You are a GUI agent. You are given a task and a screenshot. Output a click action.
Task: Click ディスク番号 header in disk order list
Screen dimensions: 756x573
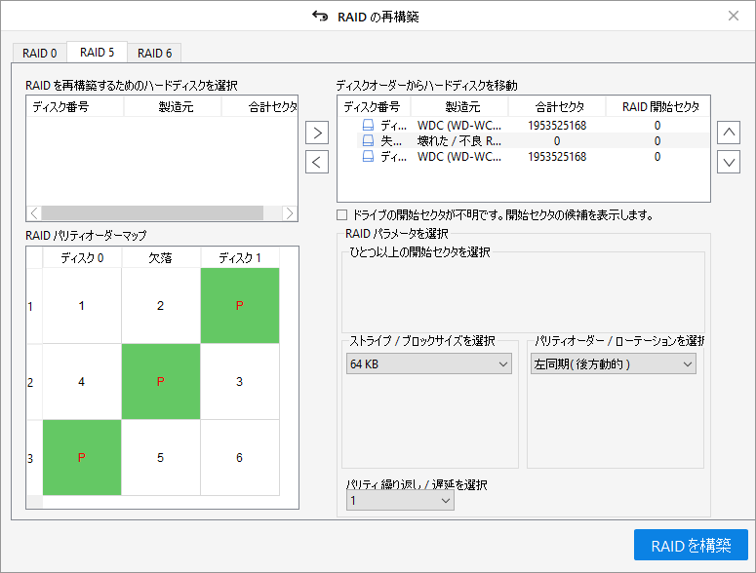coord(375,107)
